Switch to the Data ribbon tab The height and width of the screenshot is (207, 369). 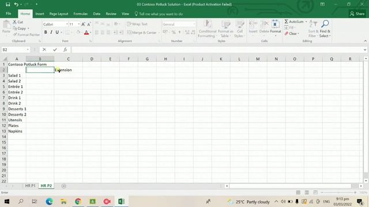click(96, 14)
